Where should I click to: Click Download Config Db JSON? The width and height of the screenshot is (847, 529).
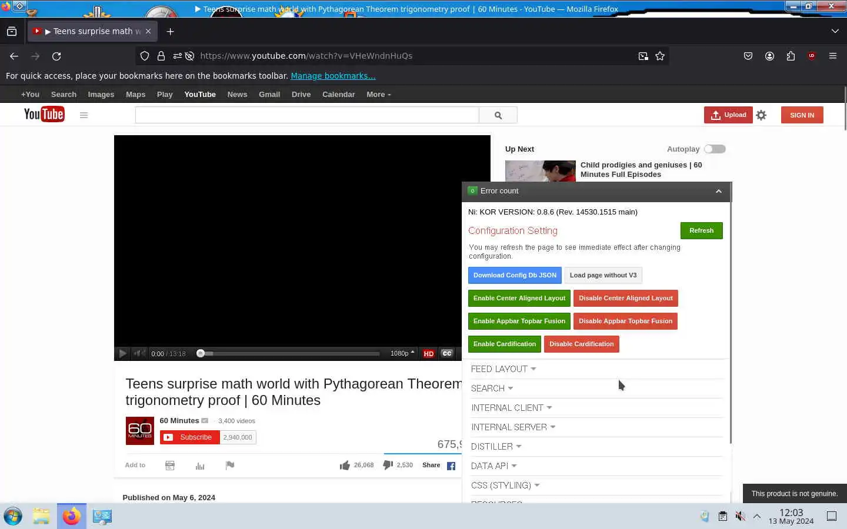515,275
